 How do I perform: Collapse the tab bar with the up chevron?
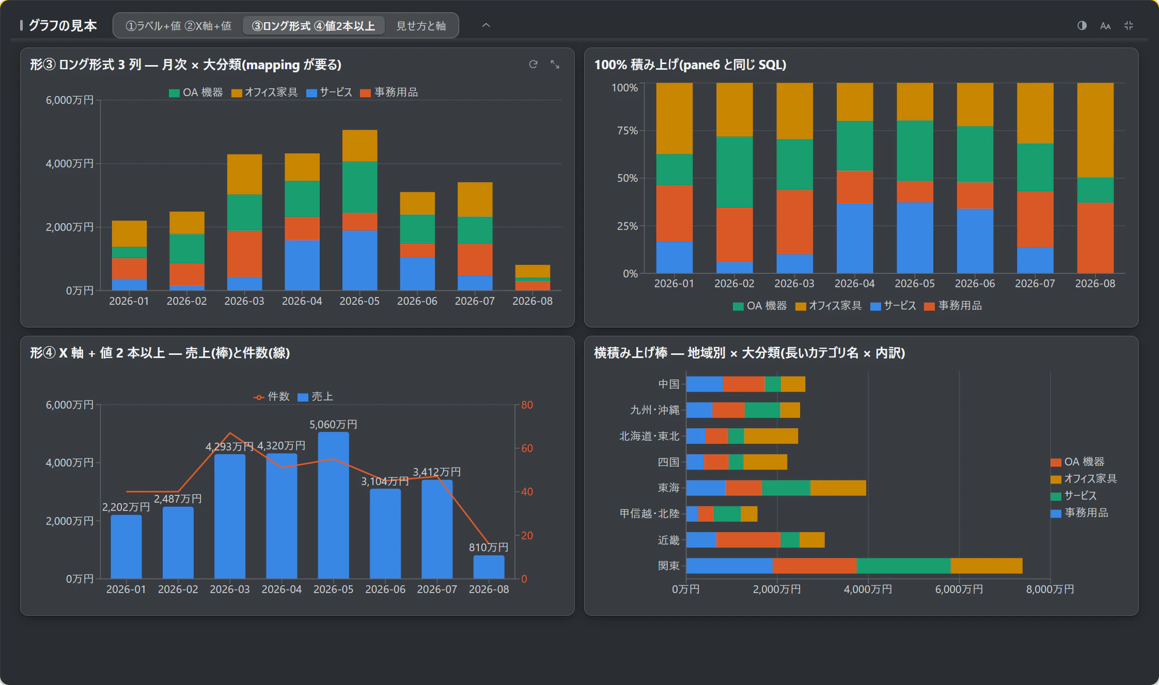(x=486, y=25)
